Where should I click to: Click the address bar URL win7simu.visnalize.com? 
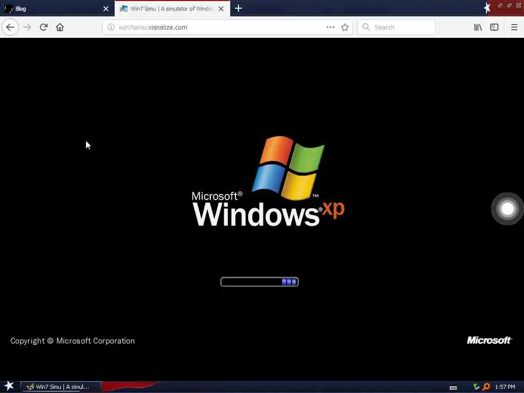coord(152,28)
